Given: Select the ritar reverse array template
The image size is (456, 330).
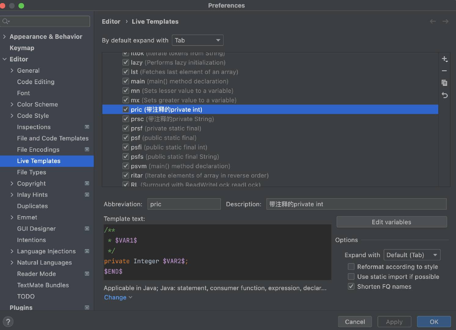Looking at the screenshot, I should [270, 175].
